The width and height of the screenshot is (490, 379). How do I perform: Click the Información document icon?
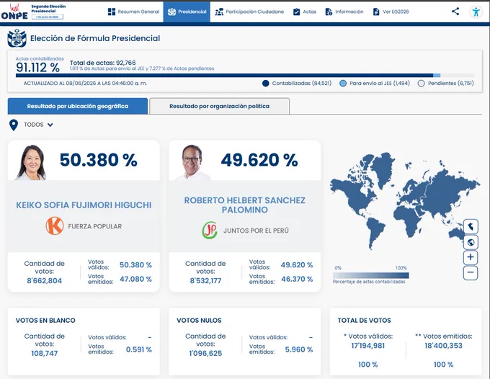[329, 12]
